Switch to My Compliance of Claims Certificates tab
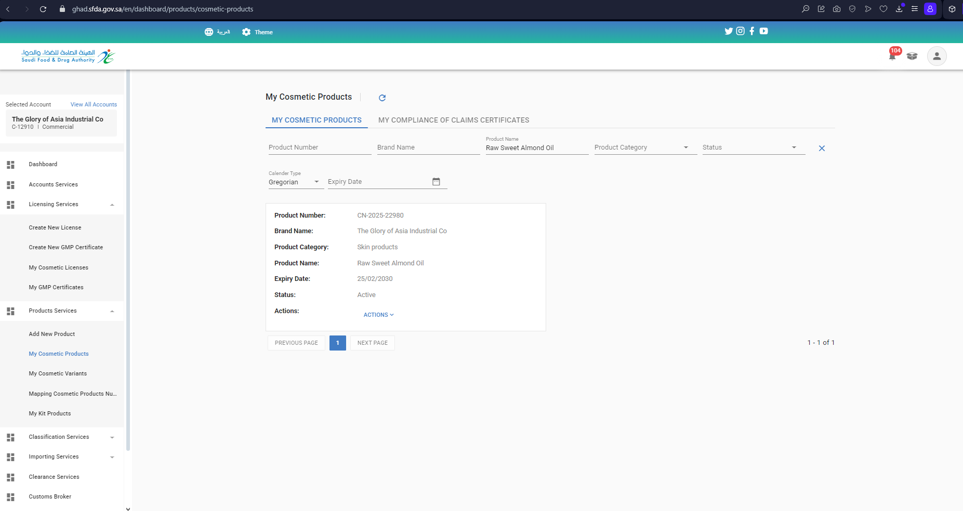 click(454, 120)
